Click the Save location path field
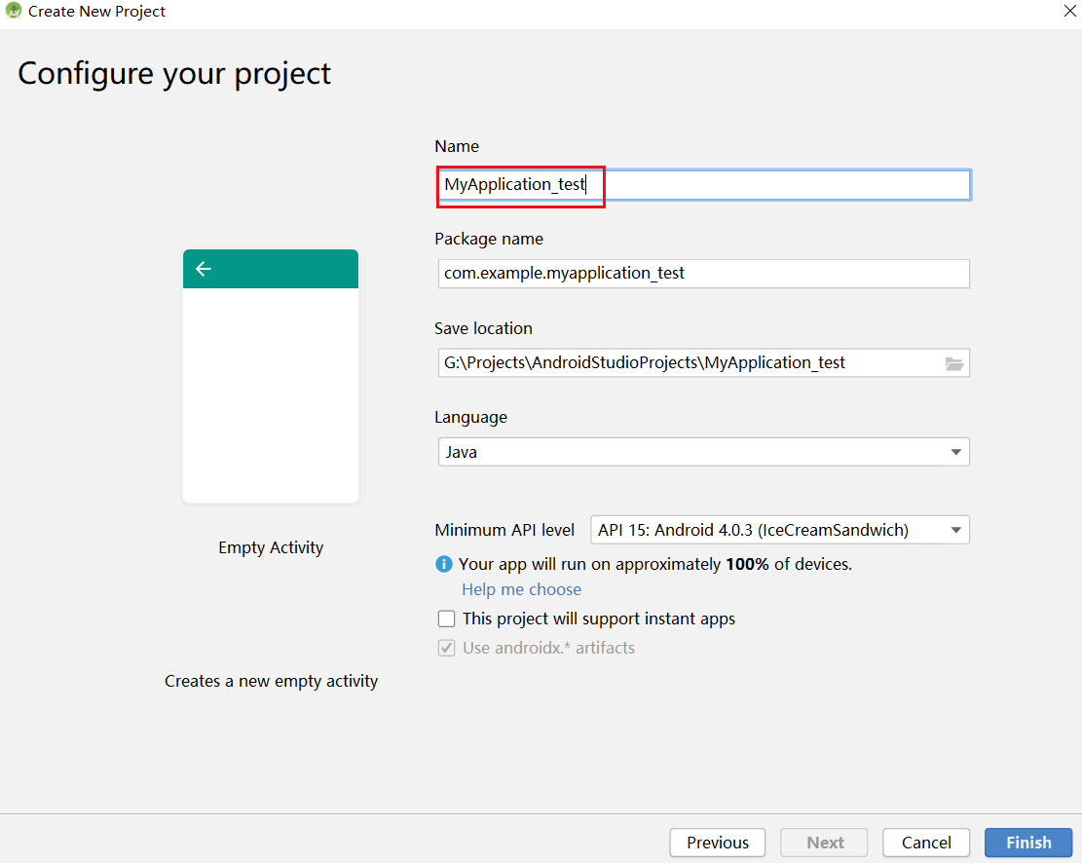This screenshot has width=1082, height=863. (x=691, y=363)
